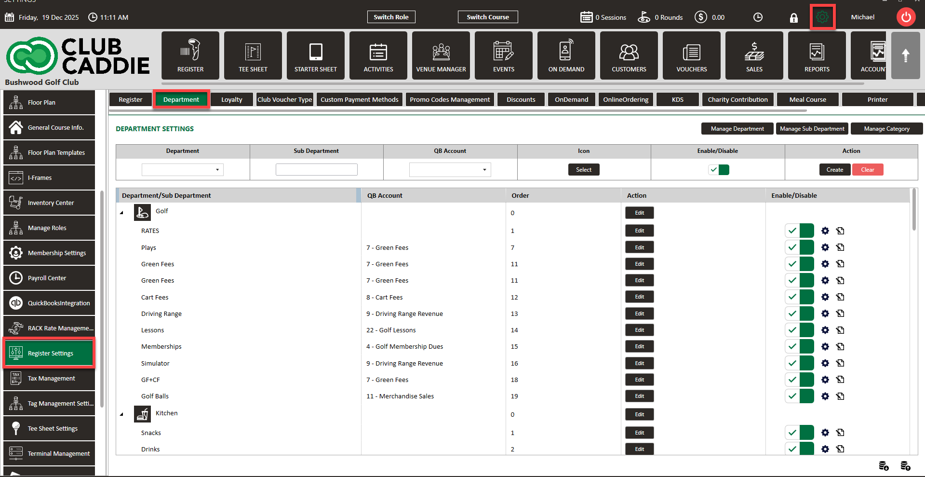
Task: Open QuickBooksIntegration in the sidebar
Action: coord(49,303)
